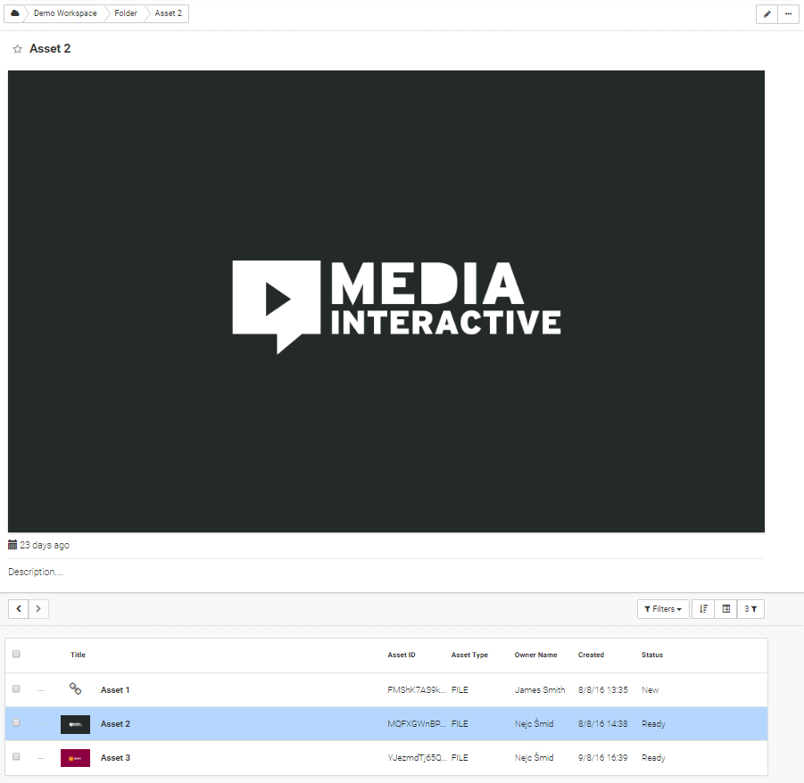Sort by Owner Name column header
Viewport: 804px width, 783px height.
coord(535,655)
